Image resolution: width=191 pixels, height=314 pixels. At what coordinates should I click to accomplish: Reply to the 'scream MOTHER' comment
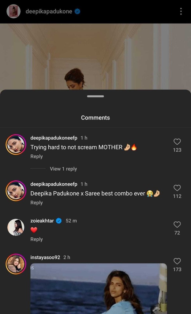(x=37, y=157)
